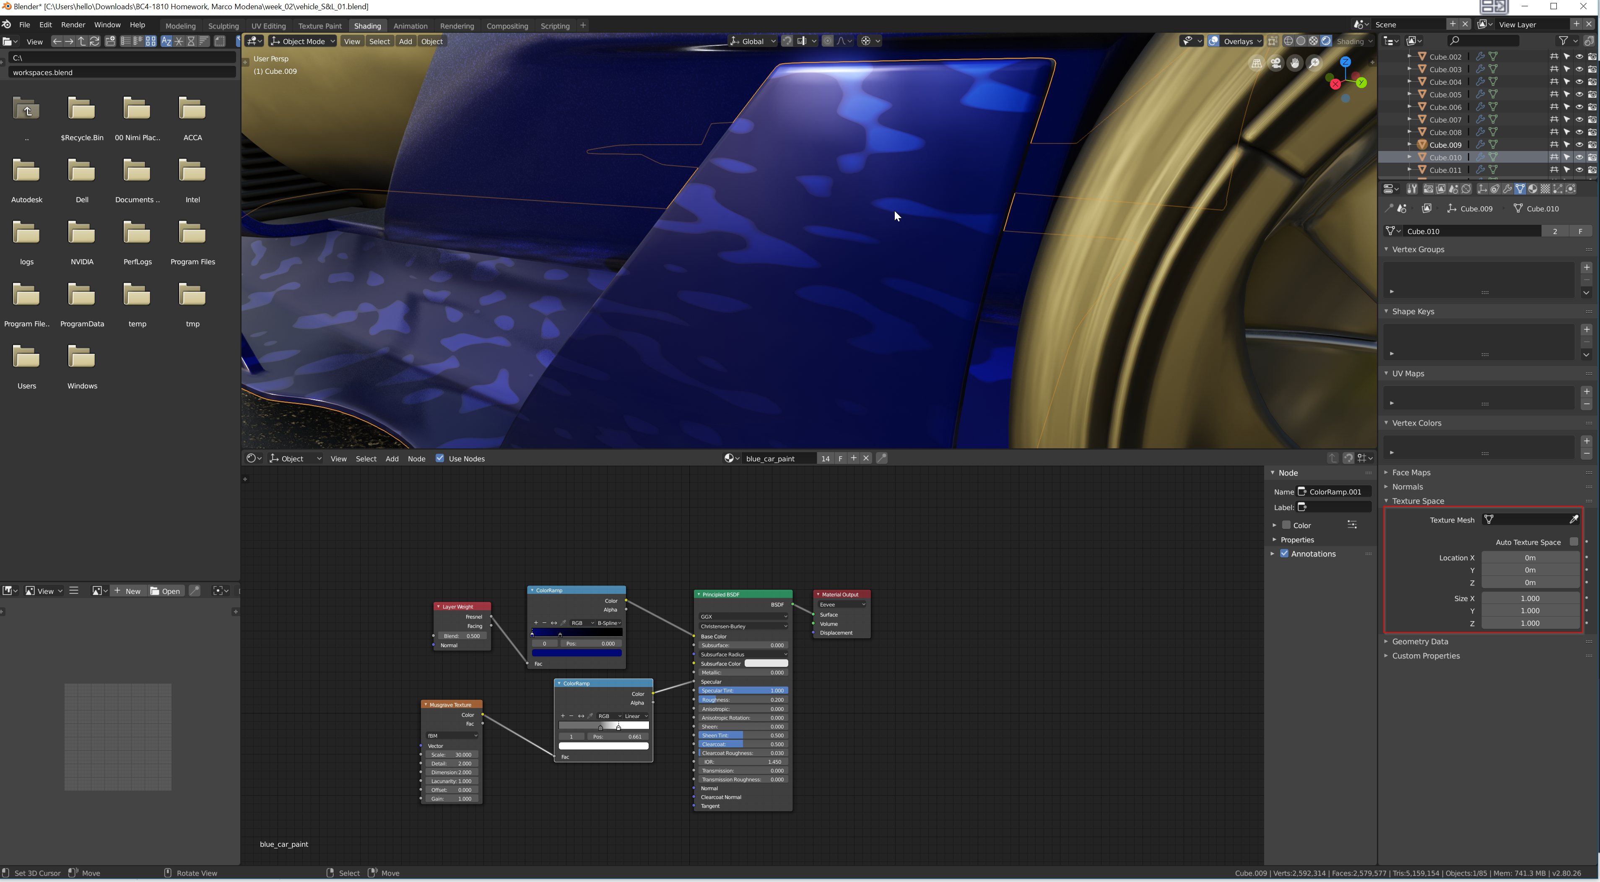The height and width of the screenshot is (882, 1600).
Task: Click the Texture Mesh eyedropper icon
Action: [x=1573, y=519]
